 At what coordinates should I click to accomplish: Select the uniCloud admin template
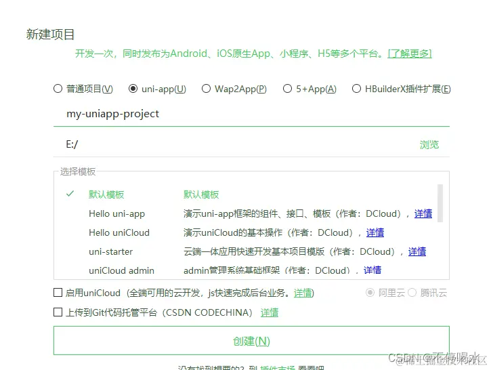[x=121, y=270]
